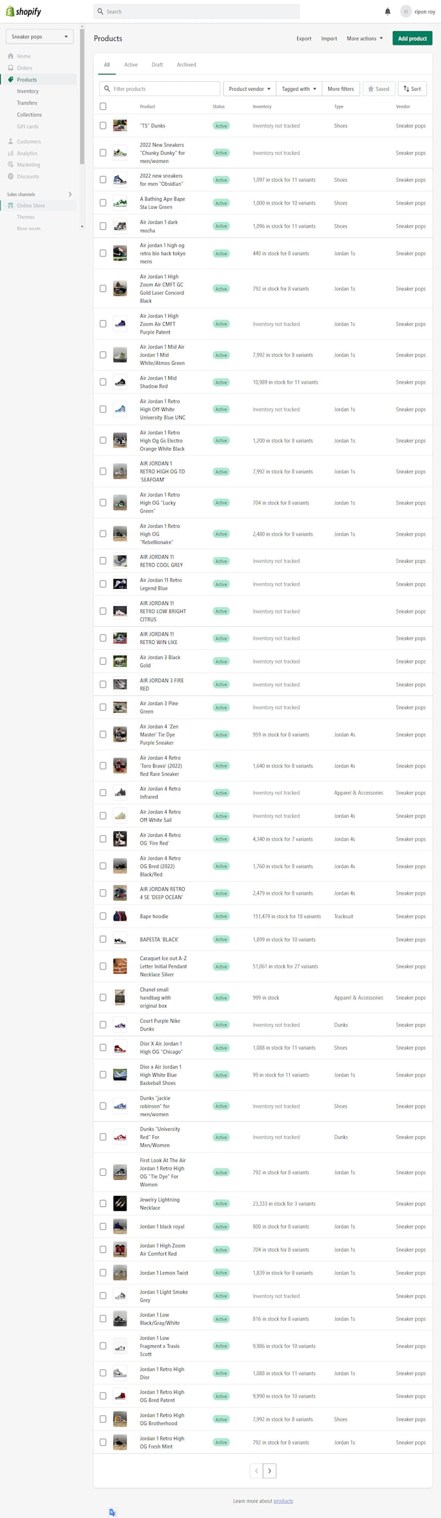The height and width of the screenshot is (1518, 441).
Task: Open the Product vendor filter dropdown
Action: tap(248, 88)
